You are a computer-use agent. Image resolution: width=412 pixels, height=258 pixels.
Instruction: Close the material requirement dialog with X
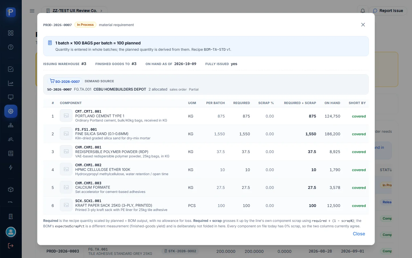[x=363, y=25]
